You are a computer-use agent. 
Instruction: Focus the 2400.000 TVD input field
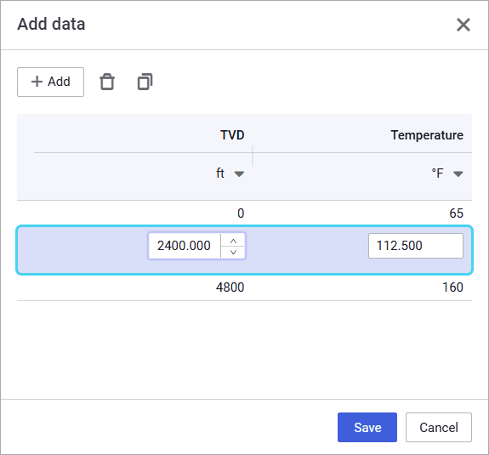185,246
